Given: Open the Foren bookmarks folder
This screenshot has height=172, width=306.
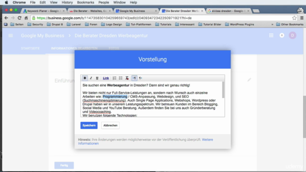Looking at the screenshot, I should pyautogui.click(x=91, y=24).
